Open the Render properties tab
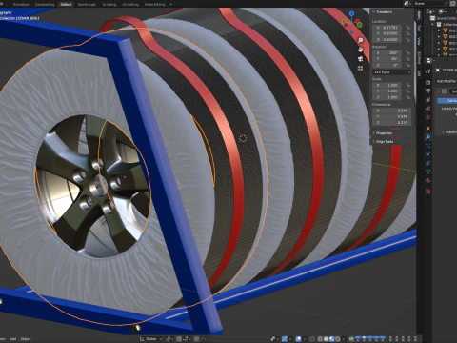457x343 pixels. (427, 82)
